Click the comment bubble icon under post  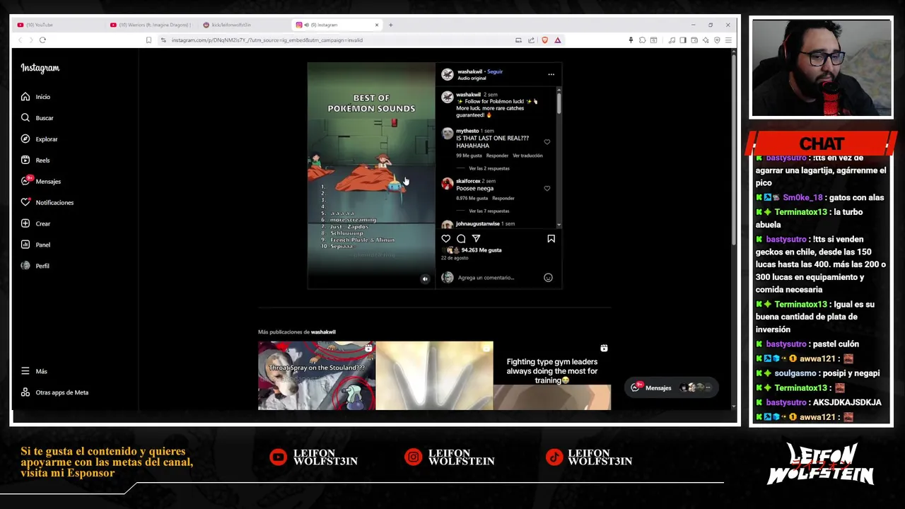pyautogui.click(x=461, y=239)
